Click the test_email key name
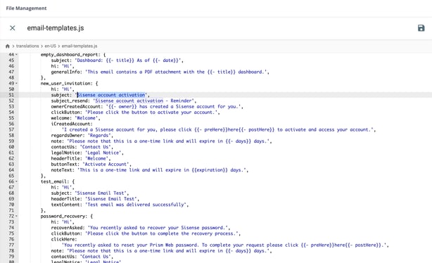Image resolution: width=432 pixels, height=263 pixels. pyautogui.click(x=53, y=181)
